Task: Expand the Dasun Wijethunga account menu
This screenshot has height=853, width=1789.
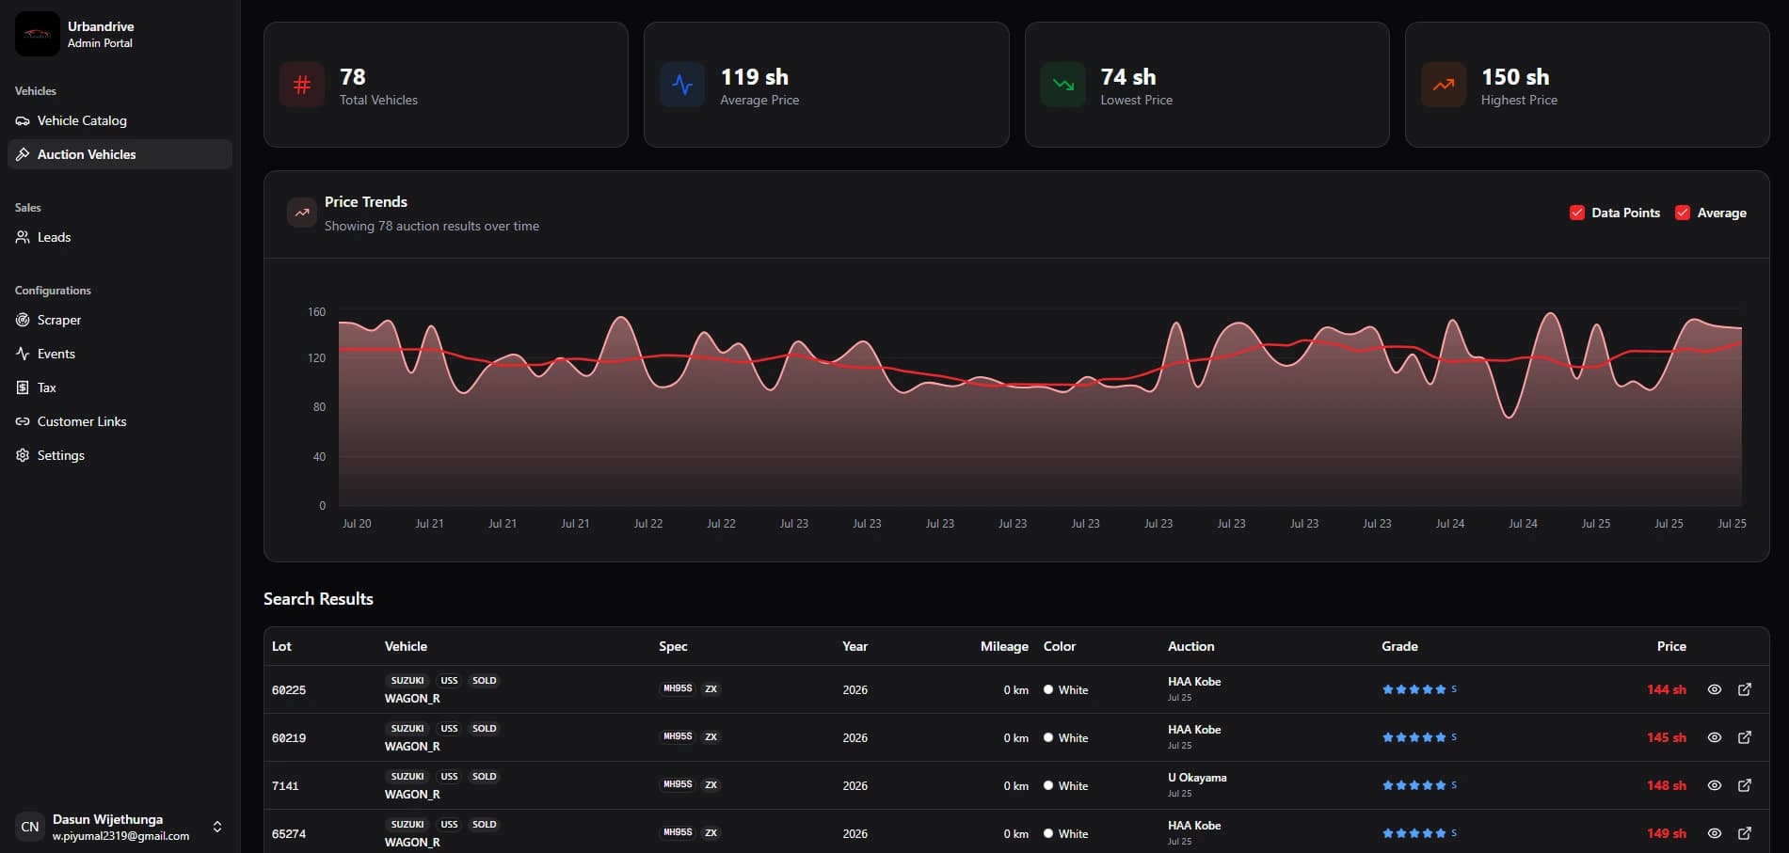Action: pyautogui.click(x=217, y=827)
